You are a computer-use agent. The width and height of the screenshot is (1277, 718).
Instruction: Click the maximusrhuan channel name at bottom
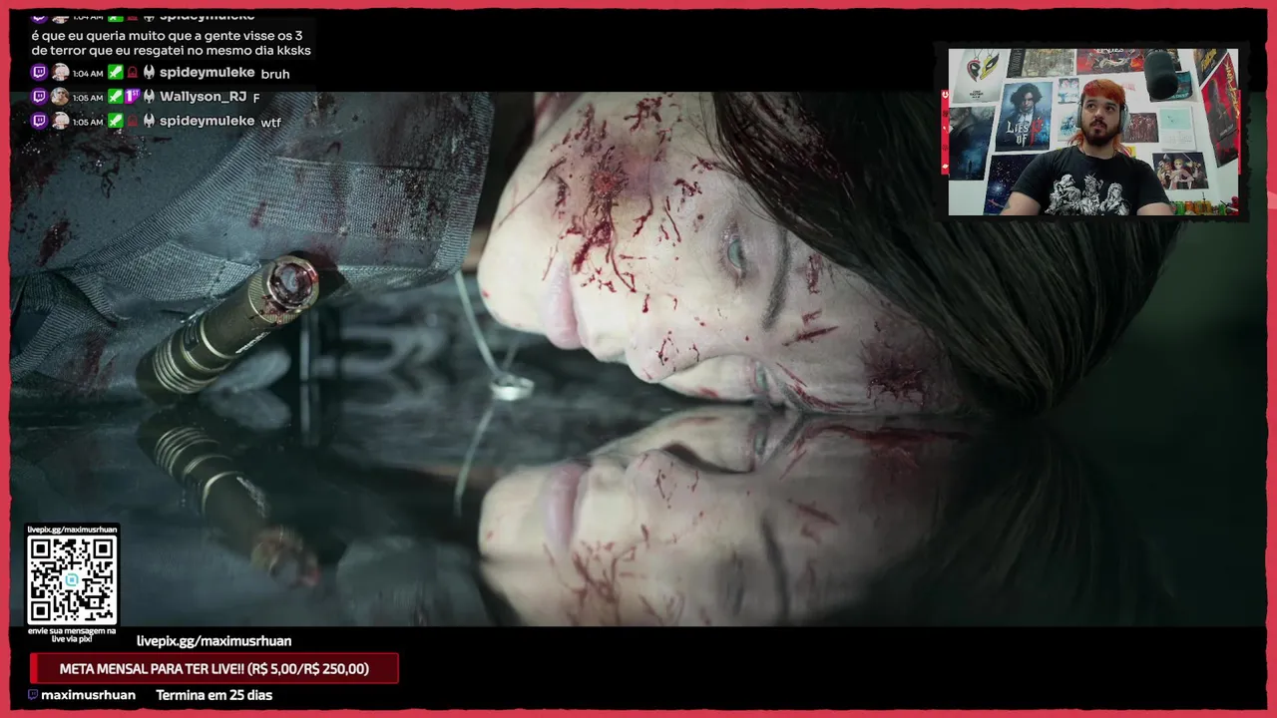(88, 695)
